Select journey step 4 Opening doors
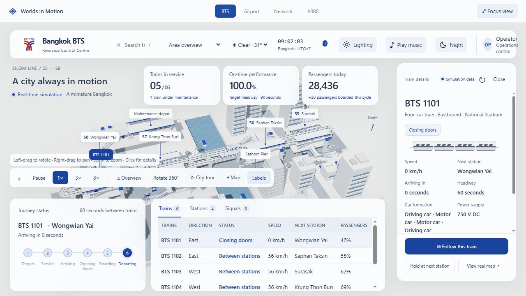This screenshot has height=296, width=526. point(87,253)
